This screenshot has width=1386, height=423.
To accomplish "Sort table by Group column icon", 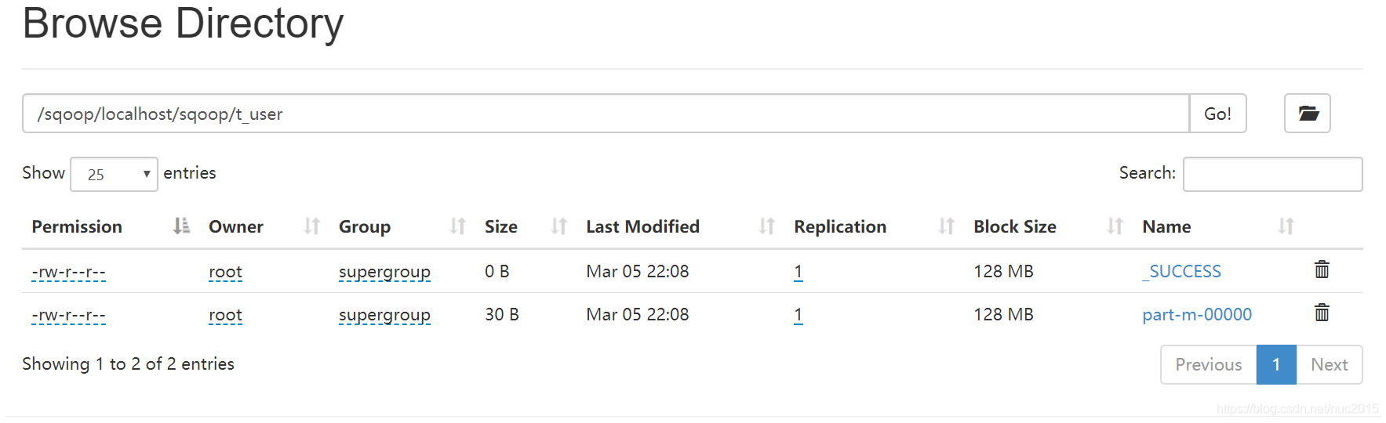I will click(458, 226).
